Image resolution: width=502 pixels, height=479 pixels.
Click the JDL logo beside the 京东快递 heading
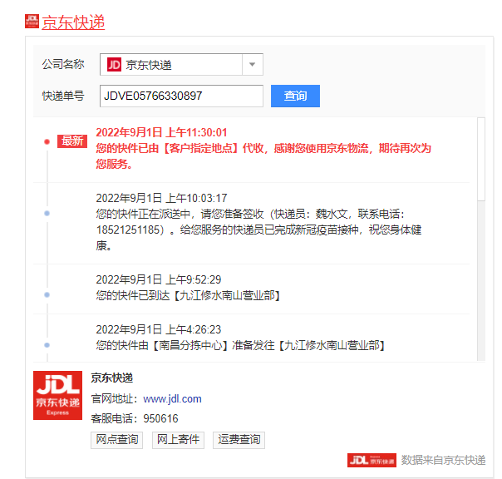pos(32,21)
